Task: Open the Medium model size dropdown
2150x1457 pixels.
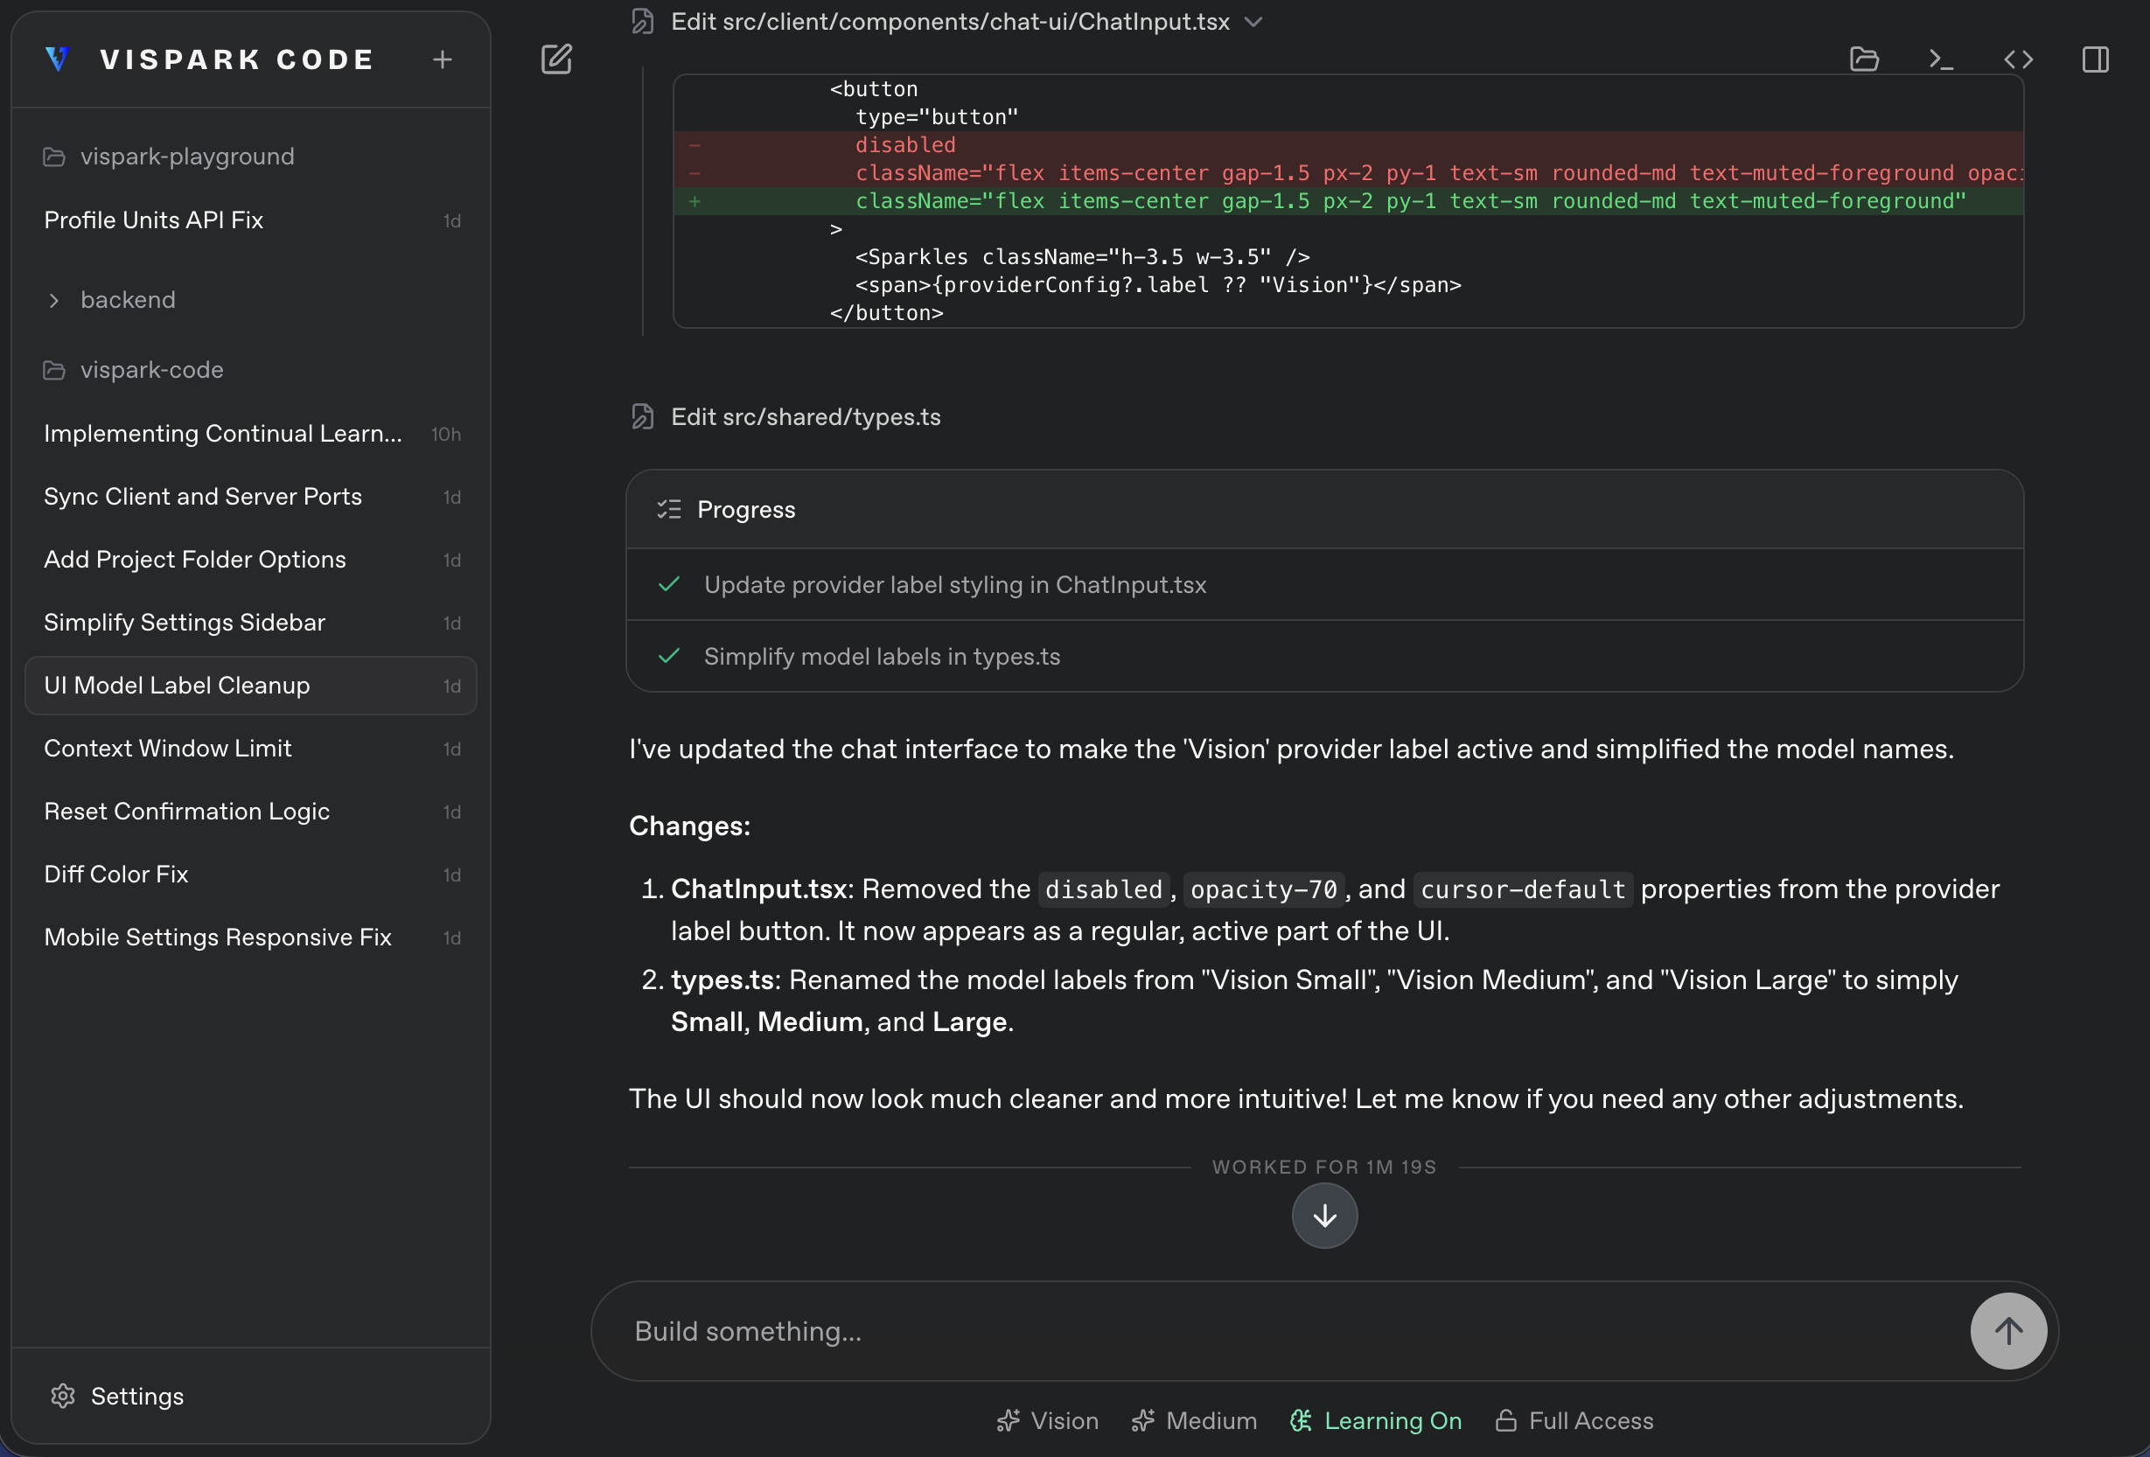Action: pos(1192,1421)
